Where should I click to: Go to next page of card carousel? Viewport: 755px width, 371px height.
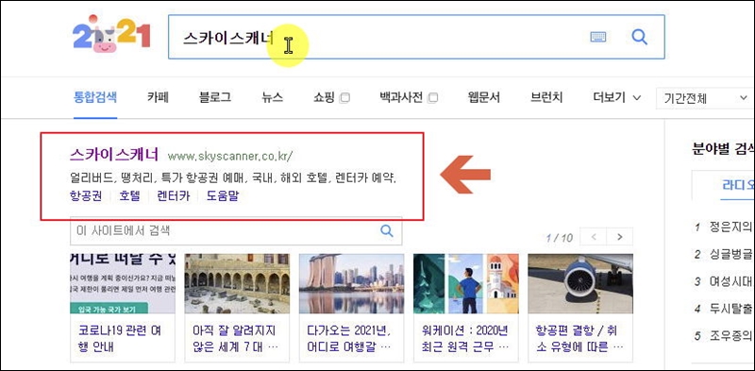click(x=620, y=237)
